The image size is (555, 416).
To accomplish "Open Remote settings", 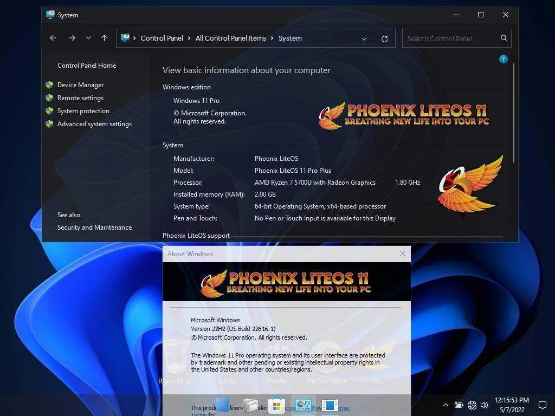I will point(80,98).
